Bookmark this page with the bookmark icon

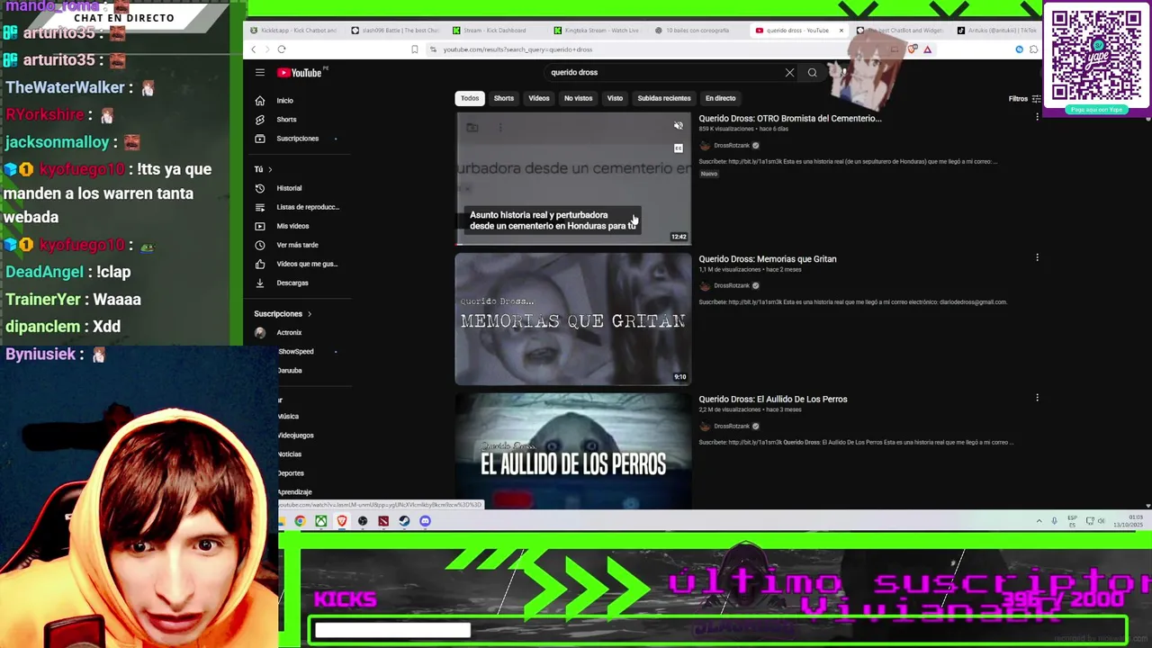415,49
